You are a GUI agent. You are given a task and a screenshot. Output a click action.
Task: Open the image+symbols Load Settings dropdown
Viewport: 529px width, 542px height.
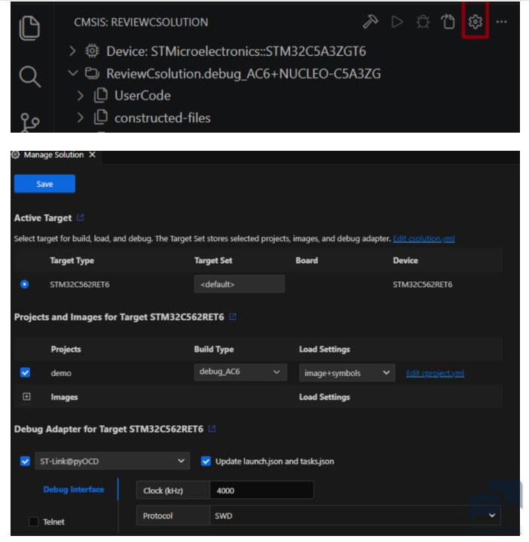347,372
